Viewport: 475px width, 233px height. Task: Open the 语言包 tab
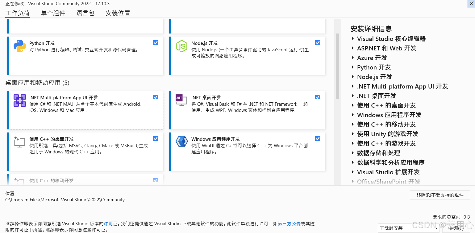coord(85,13)
